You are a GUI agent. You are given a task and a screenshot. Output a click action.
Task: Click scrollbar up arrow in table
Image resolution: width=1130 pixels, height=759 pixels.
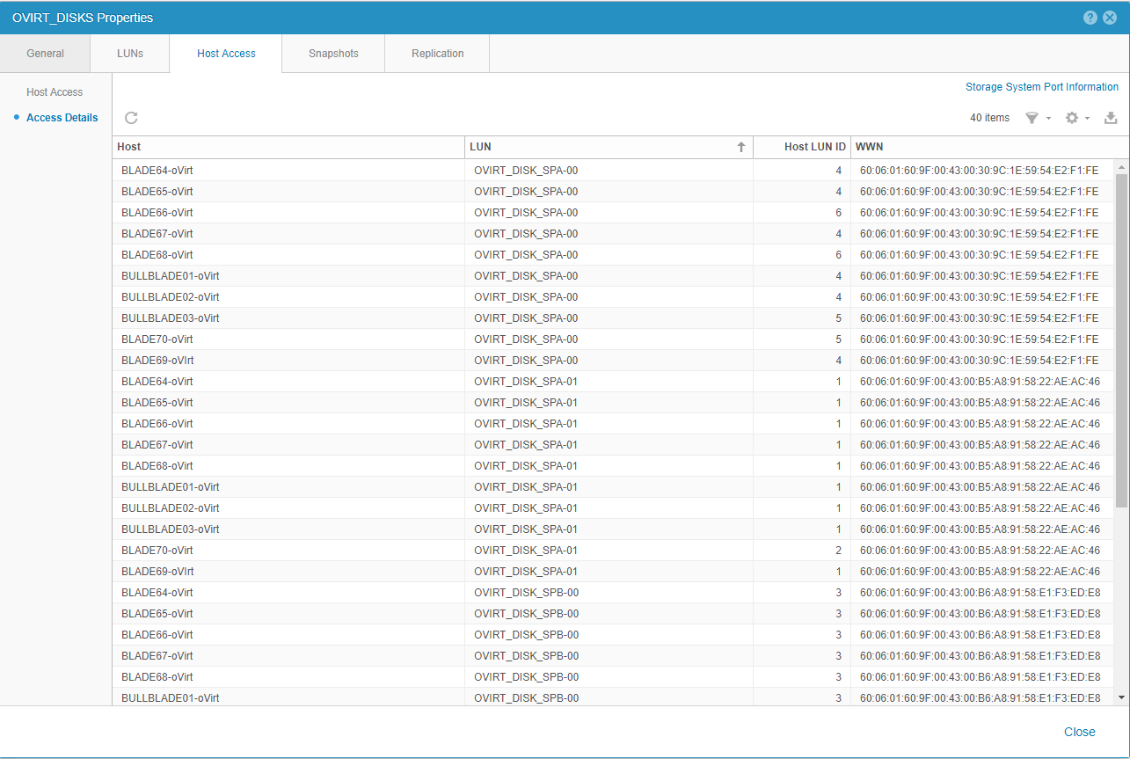click(x=1121, y=167)
